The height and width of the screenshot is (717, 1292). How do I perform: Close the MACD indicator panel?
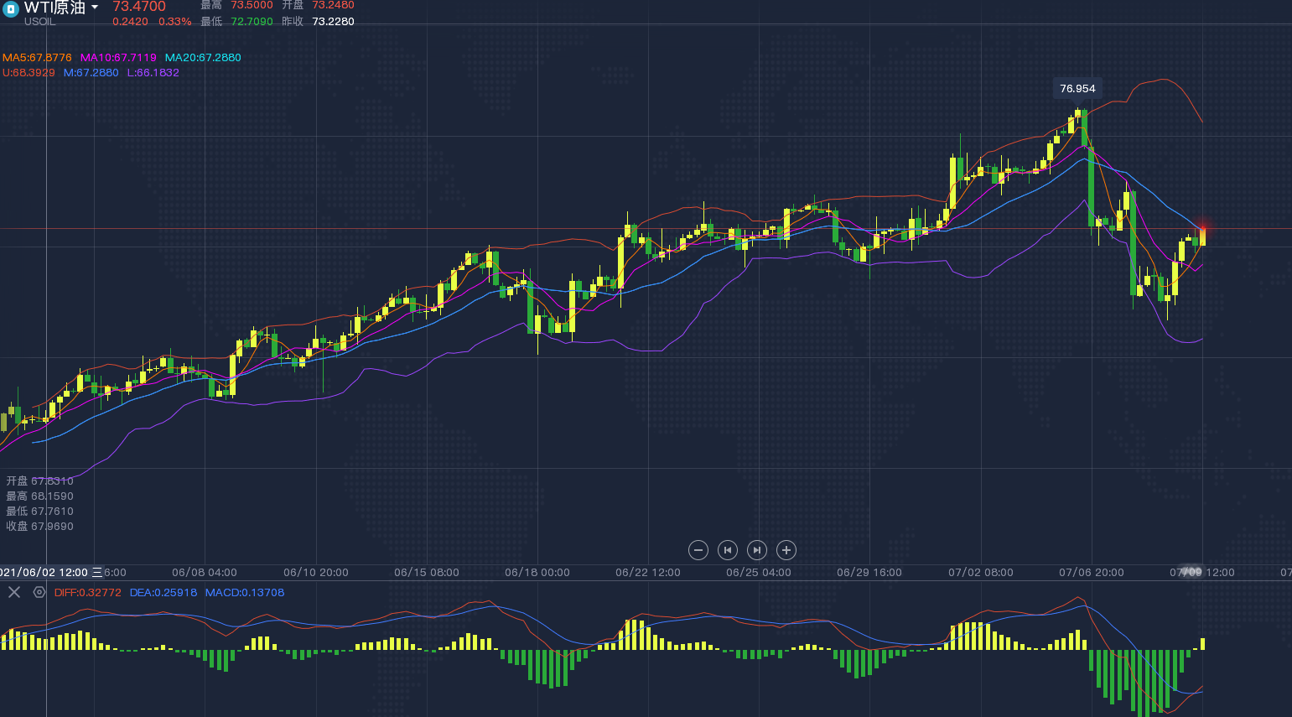pos(14,592)
